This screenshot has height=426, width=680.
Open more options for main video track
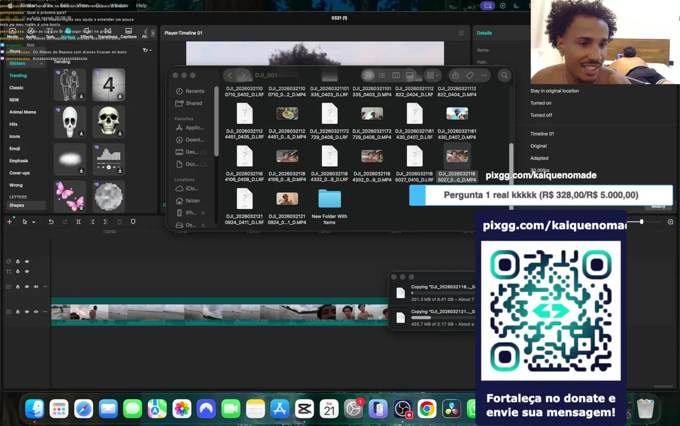click(x=45, y=312)
